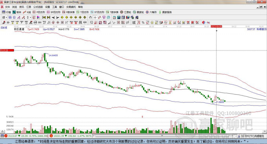
Task: Click the circular target drawing icon
Action: click(53, 22)
